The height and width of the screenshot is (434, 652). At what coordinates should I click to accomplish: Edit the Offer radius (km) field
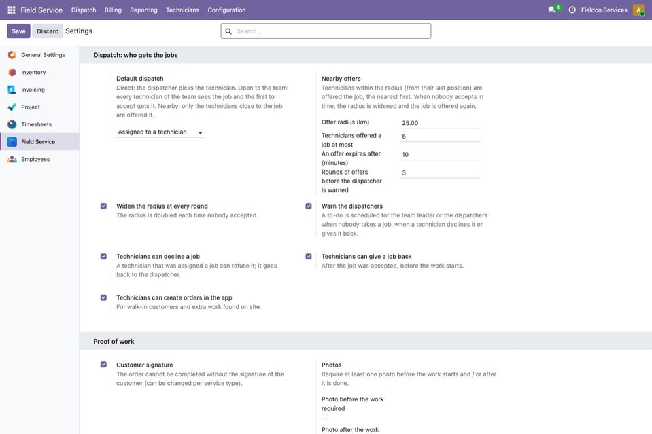pos(441,123)
